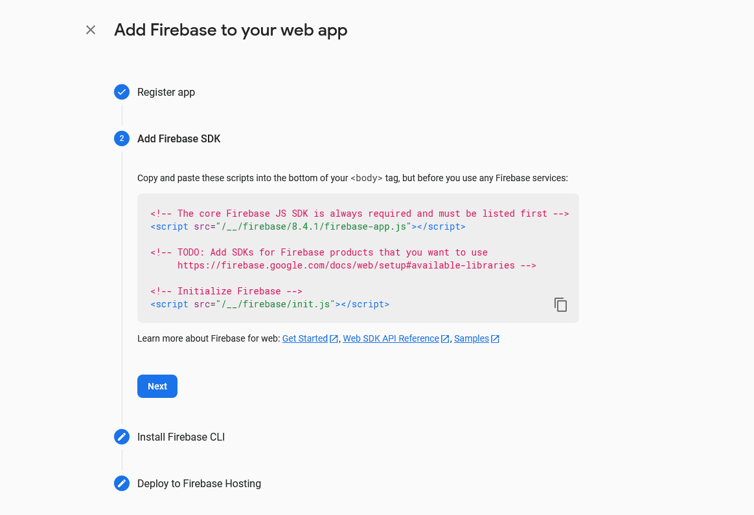Open the Get Started link
This screenshot has height=515, width=754.
pyautogui.click(x=305, y=338)
